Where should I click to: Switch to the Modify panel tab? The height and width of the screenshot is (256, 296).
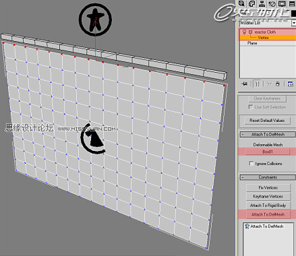(x=252, y=3)
